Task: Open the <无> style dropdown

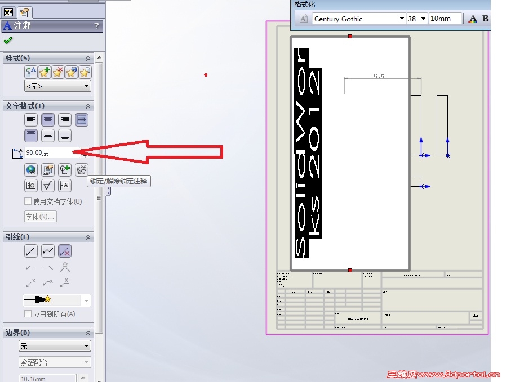Action: click(57, 86)
